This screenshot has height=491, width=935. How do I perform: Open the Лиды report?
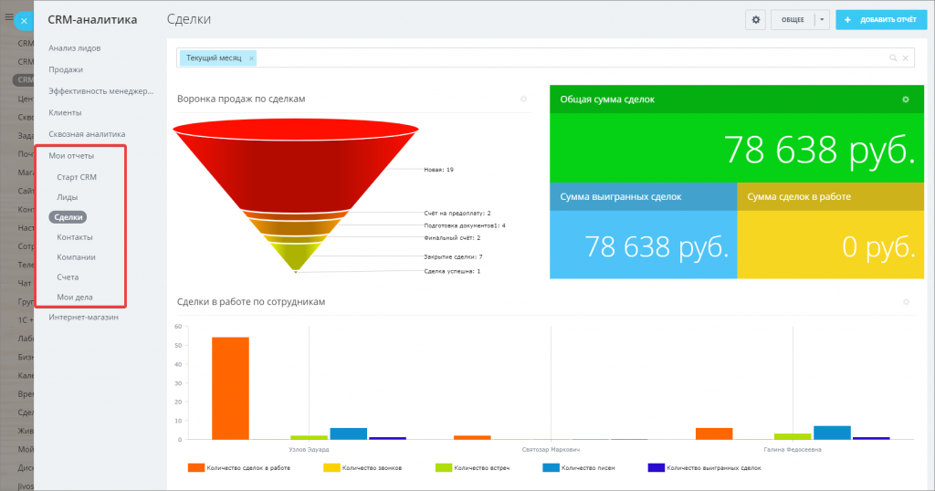tap(68, 197)
